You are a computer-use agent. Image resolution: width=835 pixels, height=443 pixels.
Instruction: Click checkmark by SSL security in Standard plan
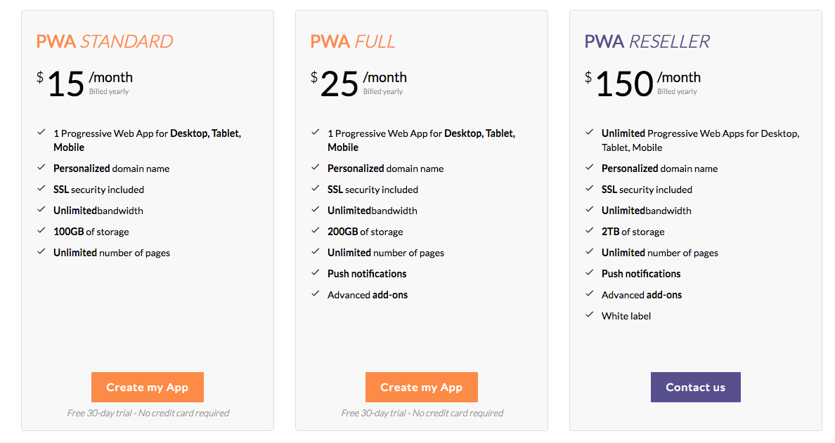(x=41, y=189)
